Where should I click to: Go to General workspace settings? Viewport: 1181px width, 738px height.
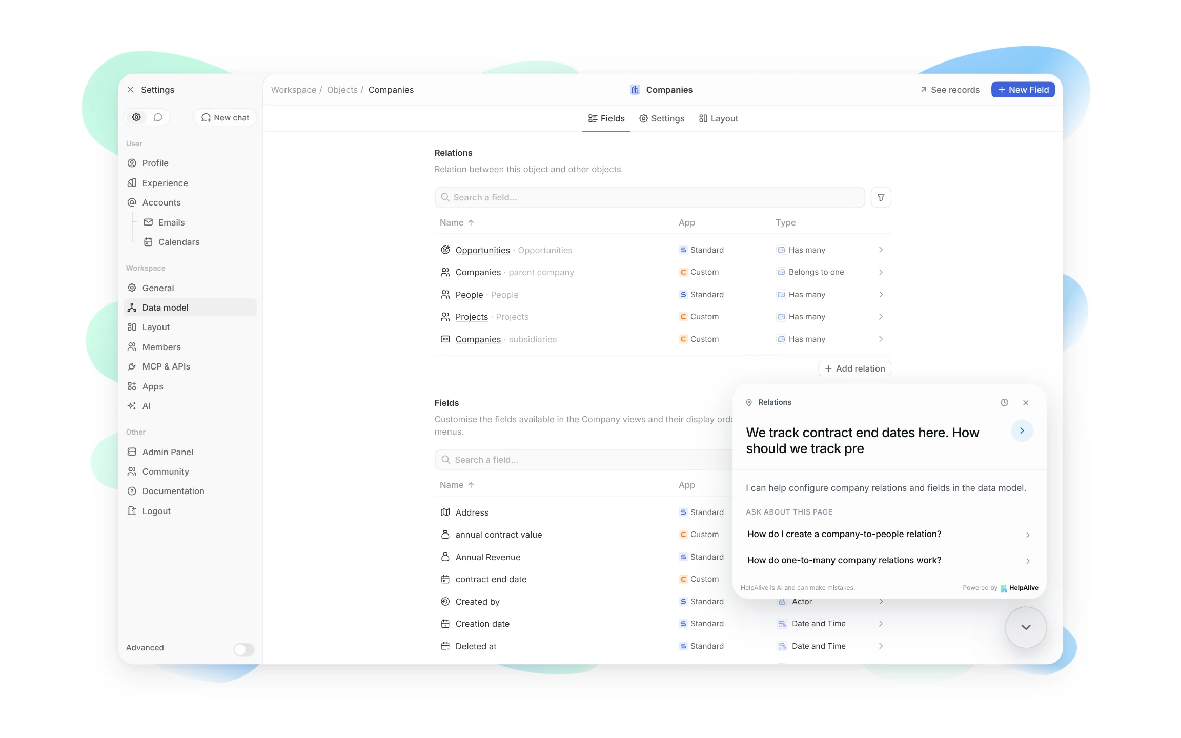[x=190, y=288]
